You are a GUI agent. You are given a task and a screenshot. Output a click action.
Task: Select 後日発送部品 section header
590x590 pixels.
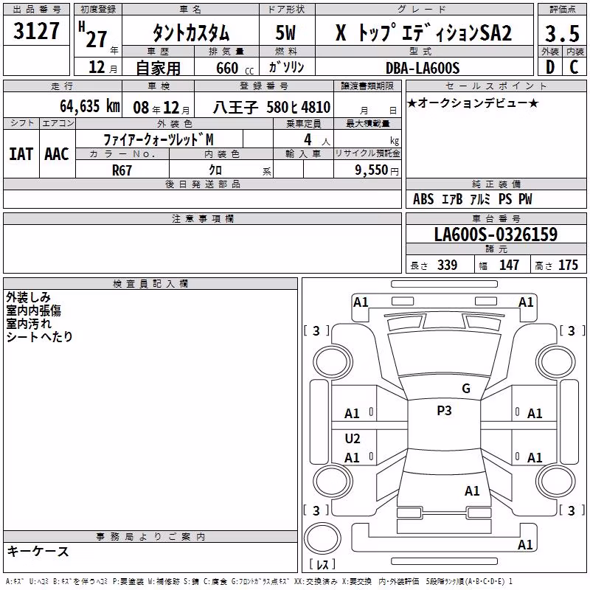(202, 184)
